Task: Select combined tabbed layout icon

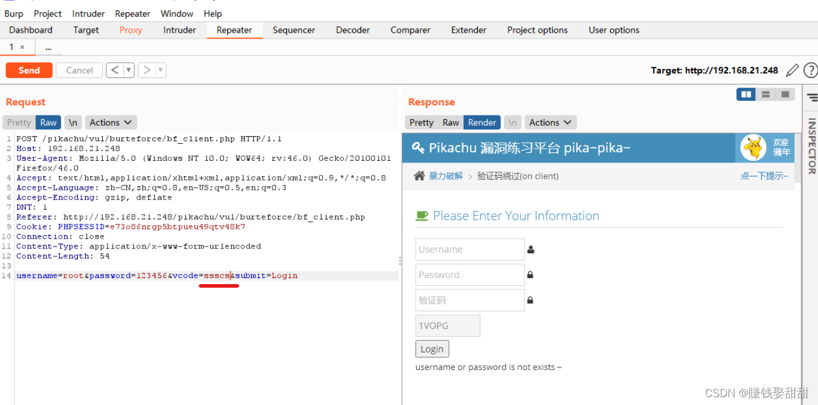Action: pos(785,94)
